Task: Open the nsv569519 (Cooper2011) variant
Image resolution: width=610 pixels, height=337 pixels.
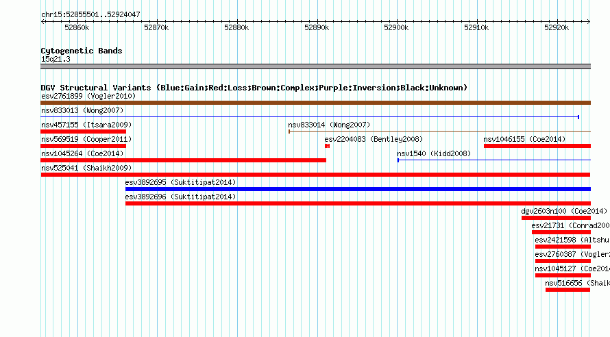Action: point(86,139)
